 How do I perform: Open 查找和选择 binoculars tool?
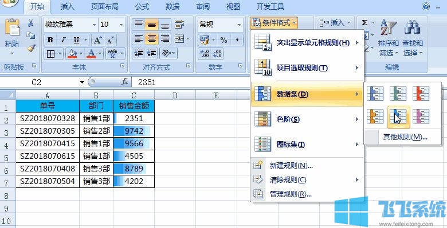(x=413, y=38)
